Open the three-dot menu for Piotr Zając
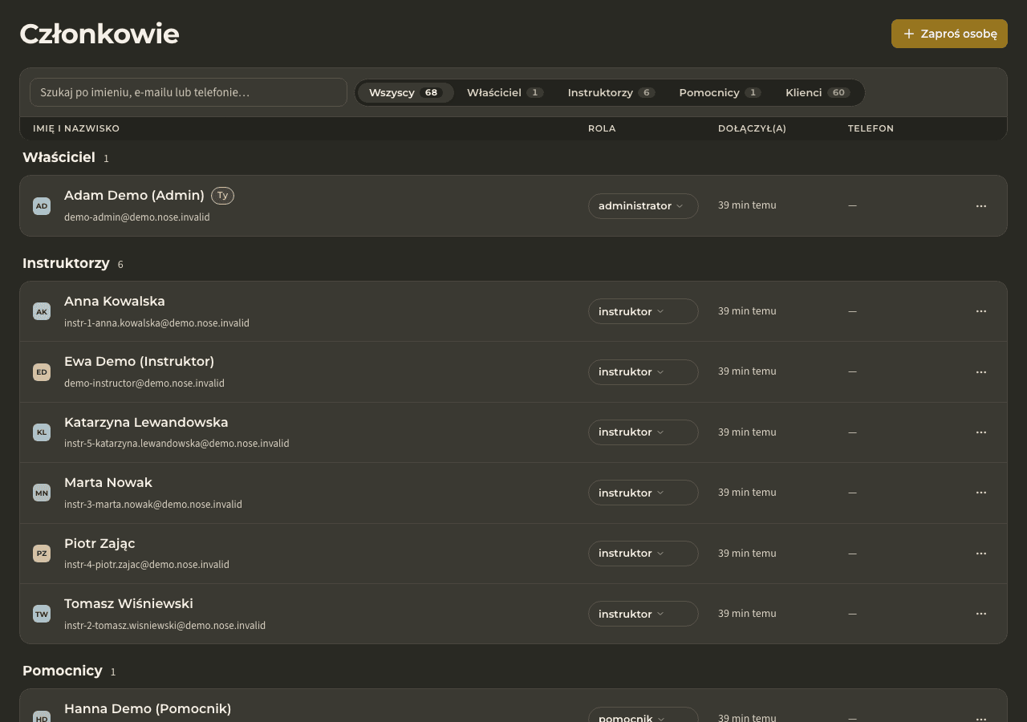Viewport: 1027px width, 722px height. (x=980, y=554)
